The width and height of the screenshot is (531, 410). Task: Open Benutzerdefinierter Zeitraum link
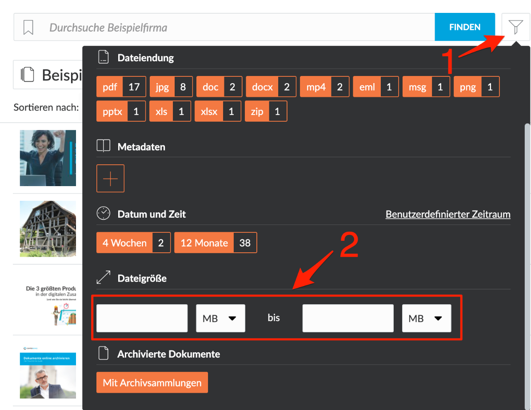pos(448,214)
